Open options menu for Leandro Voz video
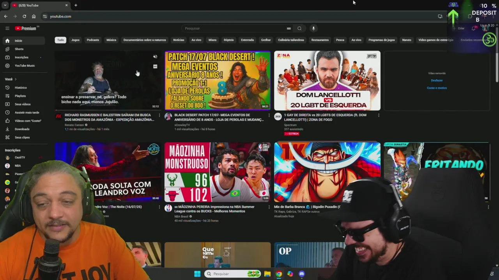The width and height of the screenshot is (499, 280). [159, 207]
